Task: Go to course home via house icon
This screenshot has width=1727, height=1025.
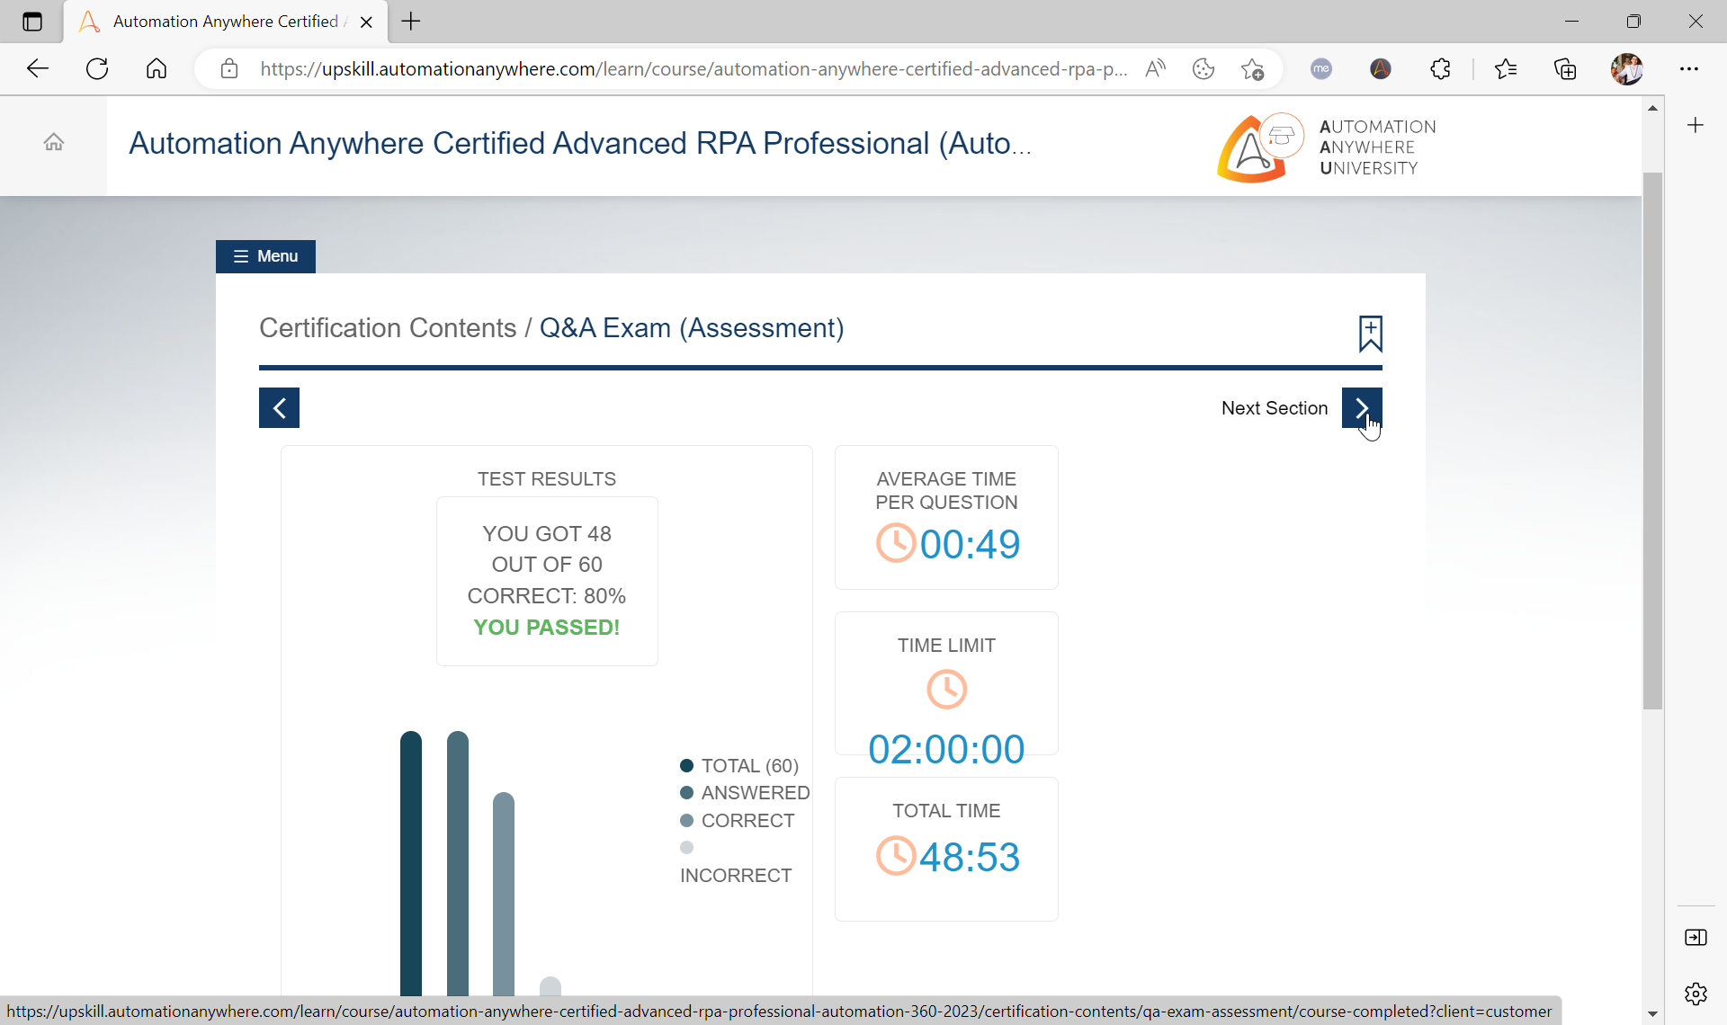Action: pyautogui.click(x=54, y=142)
